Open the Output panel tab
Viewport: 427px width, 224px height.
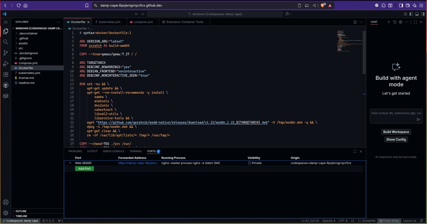(92, 151)
